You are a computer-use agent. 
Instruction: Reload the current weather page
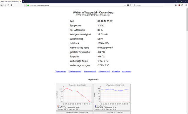[8, 5]
